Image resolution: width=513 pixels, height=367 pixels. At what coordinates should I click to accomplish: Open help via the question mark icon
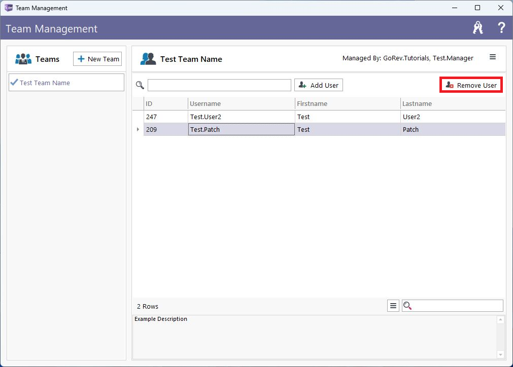tap(501, 28)
